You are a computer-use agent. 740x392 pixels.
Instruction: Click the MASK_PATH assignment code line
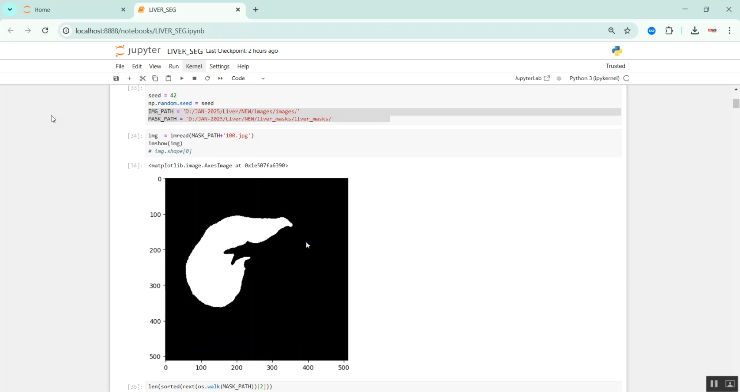click(x=241, y=119)
